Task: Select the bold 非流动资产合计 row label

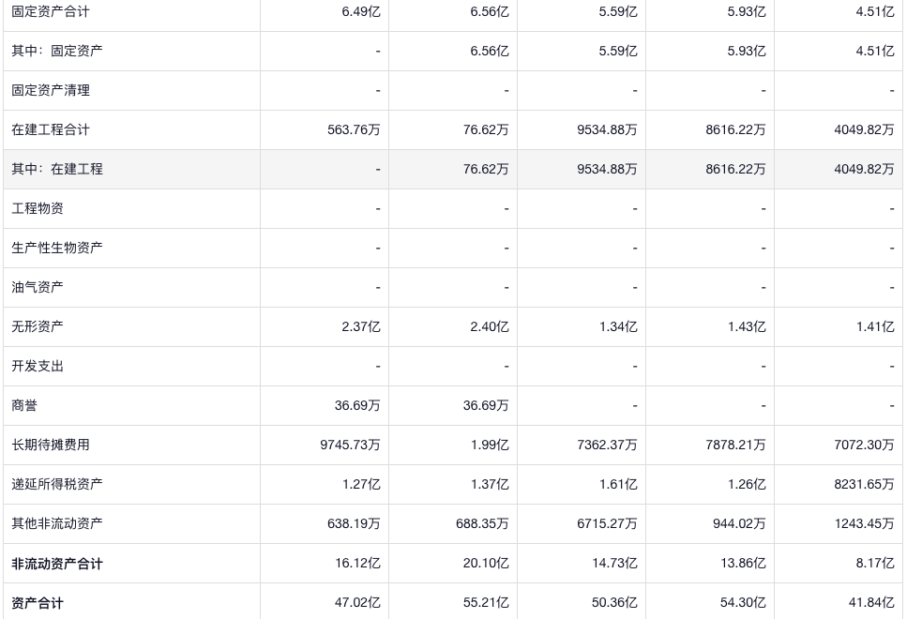Action: pos(57,565)
